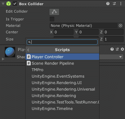
Task: Click the Size property label
Action: tap(10, 39)
